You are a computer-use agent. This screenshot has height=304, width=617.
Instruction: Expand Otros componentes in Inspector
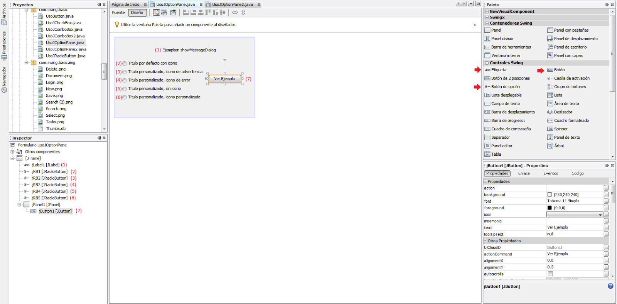tap(12, 152)
